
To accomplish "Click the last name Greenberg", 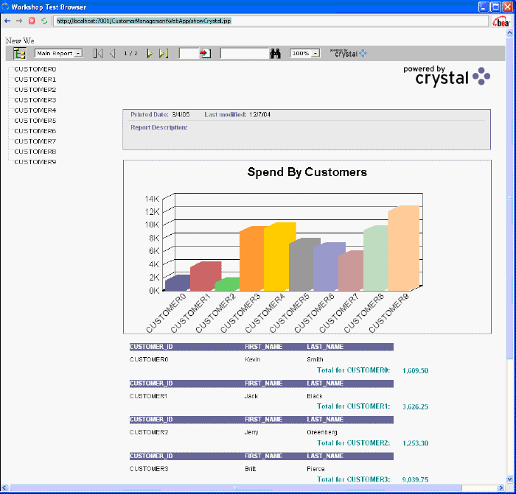I will click(x=322, y=432).
